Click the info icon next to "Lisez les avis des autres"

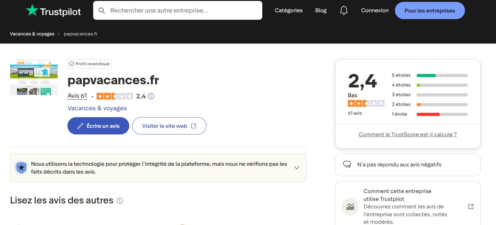(120, 201)
